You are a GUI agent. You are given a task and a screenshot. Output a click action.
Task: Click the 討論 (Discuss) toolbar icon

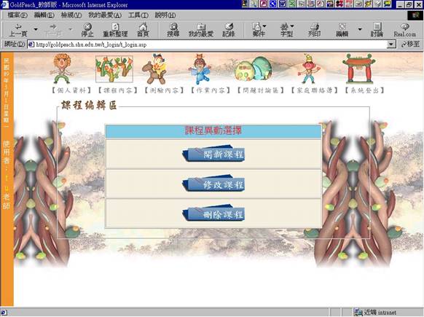(377, 30)
